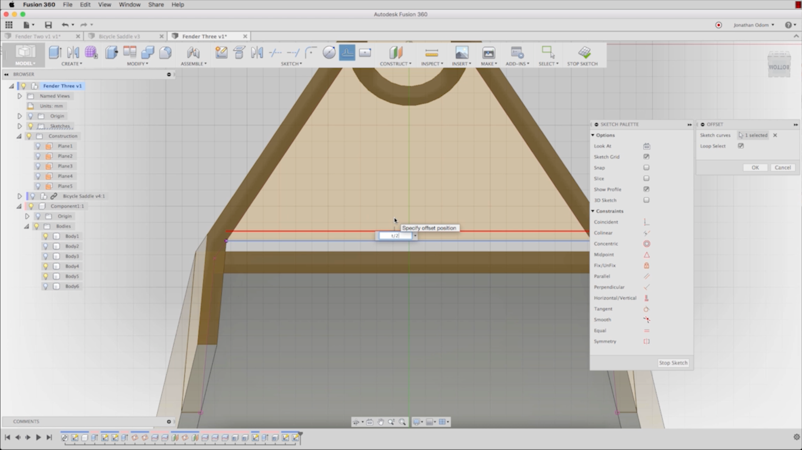Click the Undo arrow icon
This screenshot has width=802, height=450.
(65, 25)
